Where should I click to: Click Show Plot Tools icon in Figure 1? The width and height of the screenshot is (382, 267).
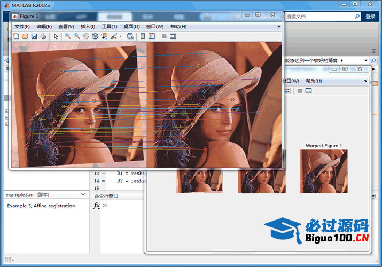(173, 36)
